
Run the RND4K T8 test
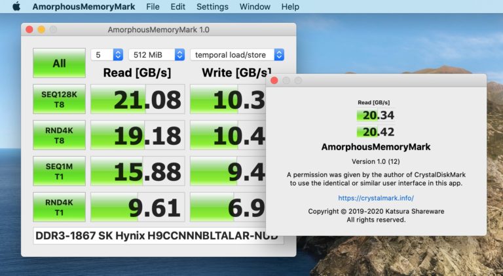pyautogui.click(x=59, y=135)
